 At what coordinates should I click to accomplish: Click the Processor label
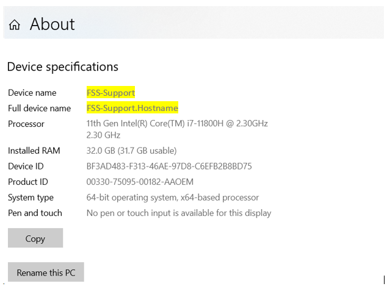(x=26, y=124)
